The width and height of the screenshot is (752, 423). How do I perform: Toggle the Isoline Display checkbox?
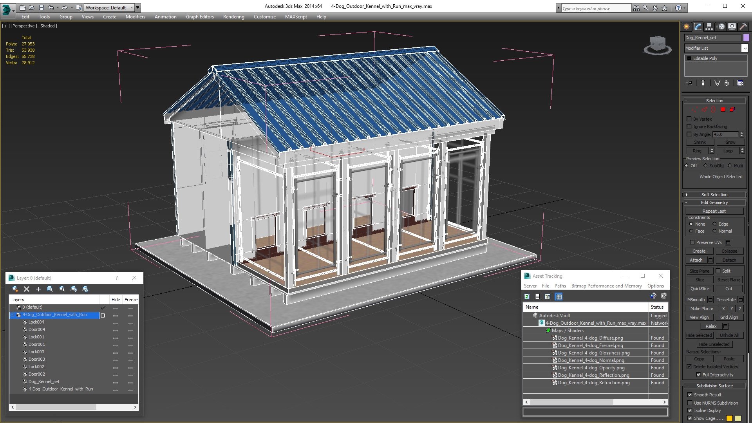pyautogui.click(x=689, y=410)
